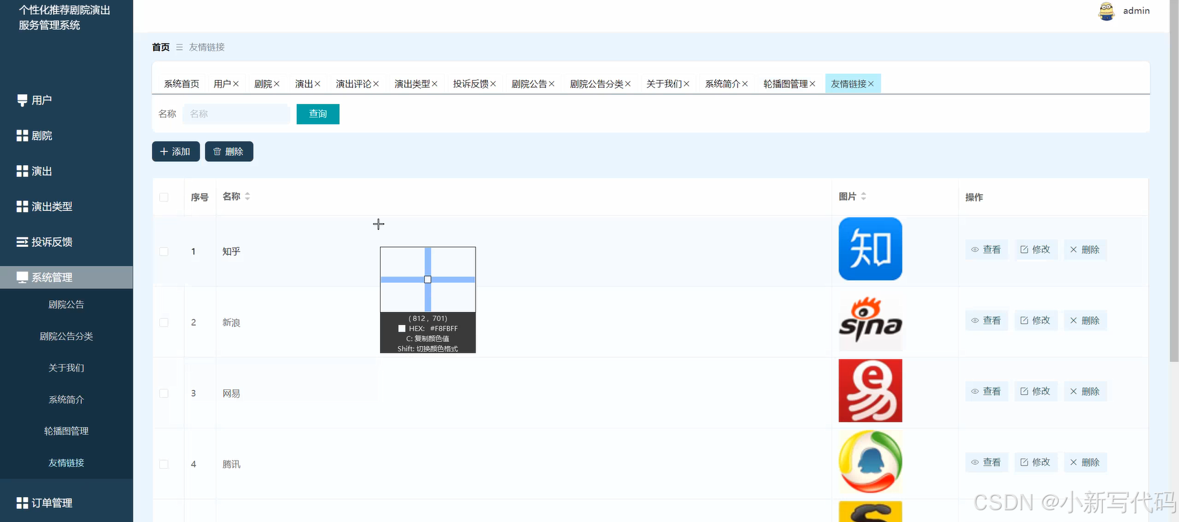This screenshot has width=1179, height=522.
Task: Close the 用户 tab
Action: [236, 84]
